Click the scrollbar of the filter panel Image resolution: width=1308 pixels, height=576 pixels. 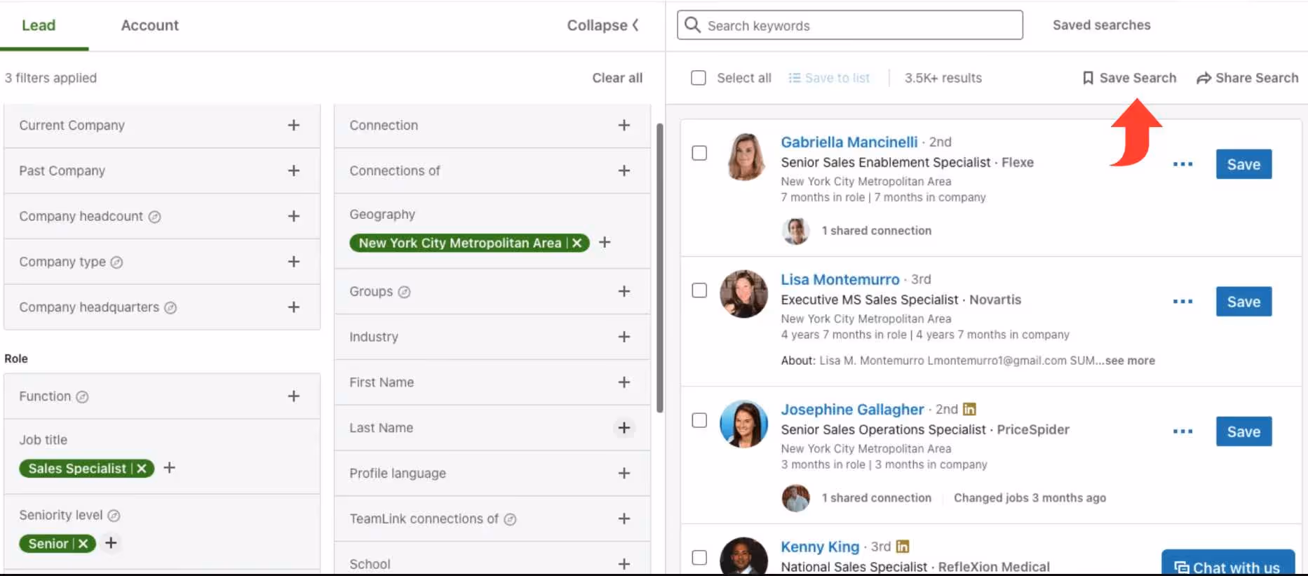coord(659,268)
